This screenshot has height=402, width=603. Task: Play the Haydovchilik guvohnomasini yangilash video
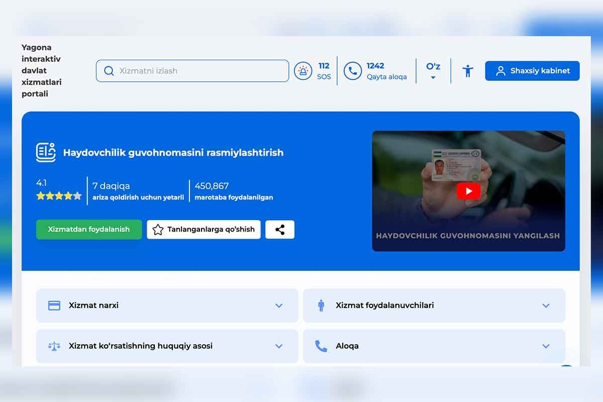click(x=468, y=191)
